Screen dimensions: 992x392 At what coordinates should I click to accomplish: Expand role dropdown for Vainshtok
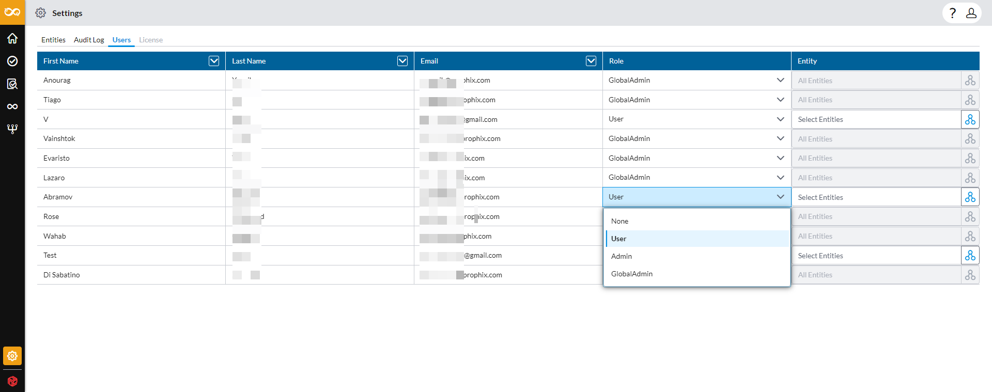coord(780,138)
